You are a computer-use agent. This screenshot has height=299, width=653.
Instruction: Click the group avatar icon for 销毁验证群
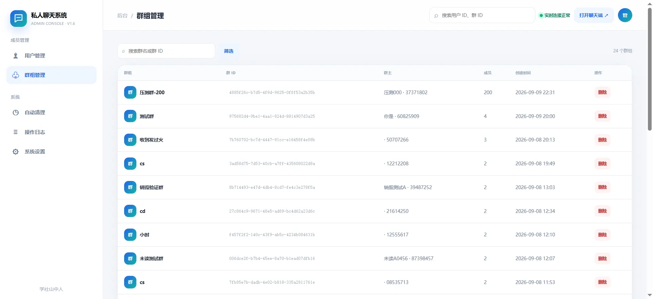[x=130, y=187]
